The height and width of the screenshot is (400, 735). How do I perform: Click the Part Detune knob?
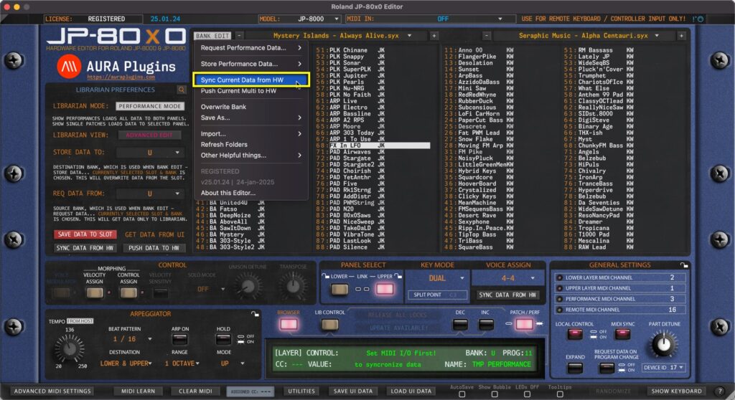tap(663, 344)
